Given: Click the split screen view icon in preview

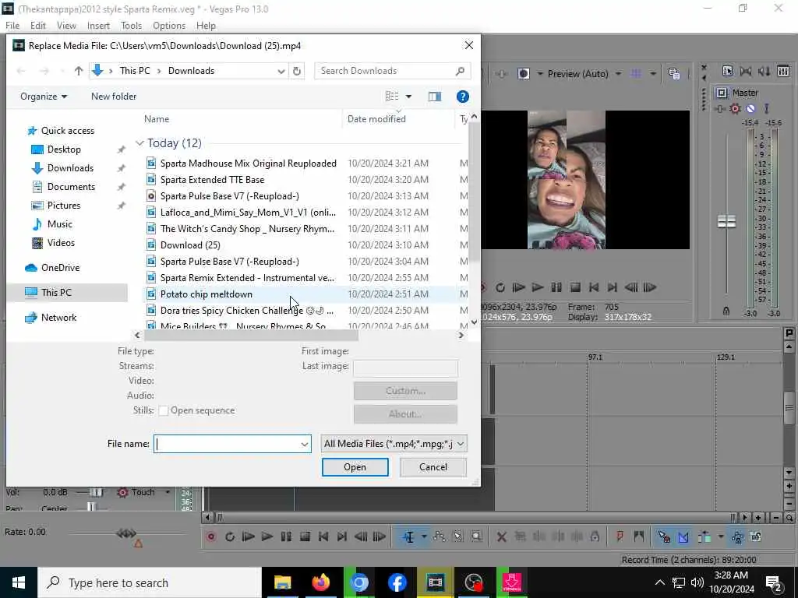Looking at the screenshot, I should pyautogui.click(x=524, y=74).
